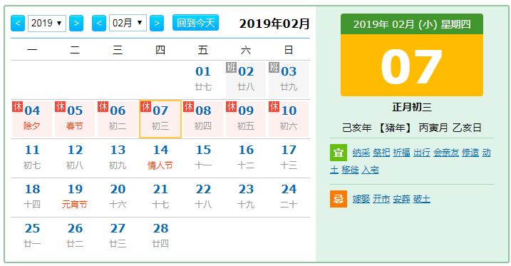This screenshot has width=511, height=266.
Task: Open the 2019 year dropdown
Action: tap(47, 23)
